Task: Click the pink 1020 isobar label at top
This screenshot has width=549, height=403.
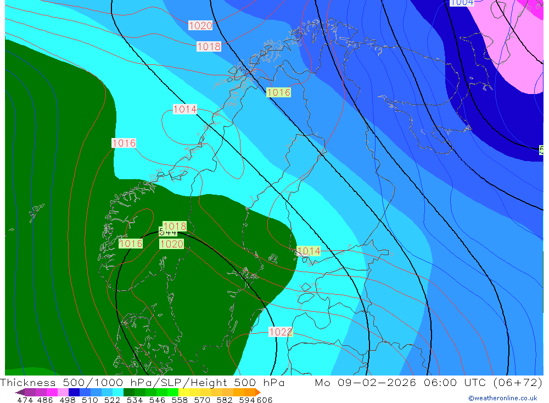Action: [x=200, y=26]
